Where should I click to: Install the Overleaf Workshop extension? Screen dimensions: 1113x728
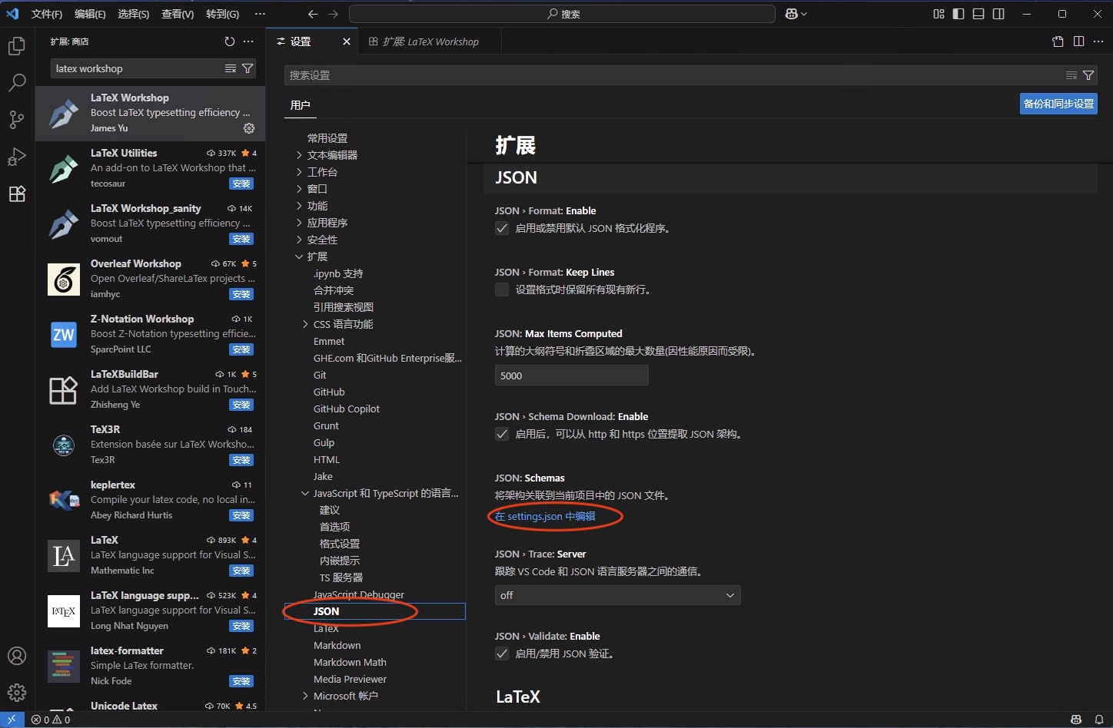click(x=241, y=294)
